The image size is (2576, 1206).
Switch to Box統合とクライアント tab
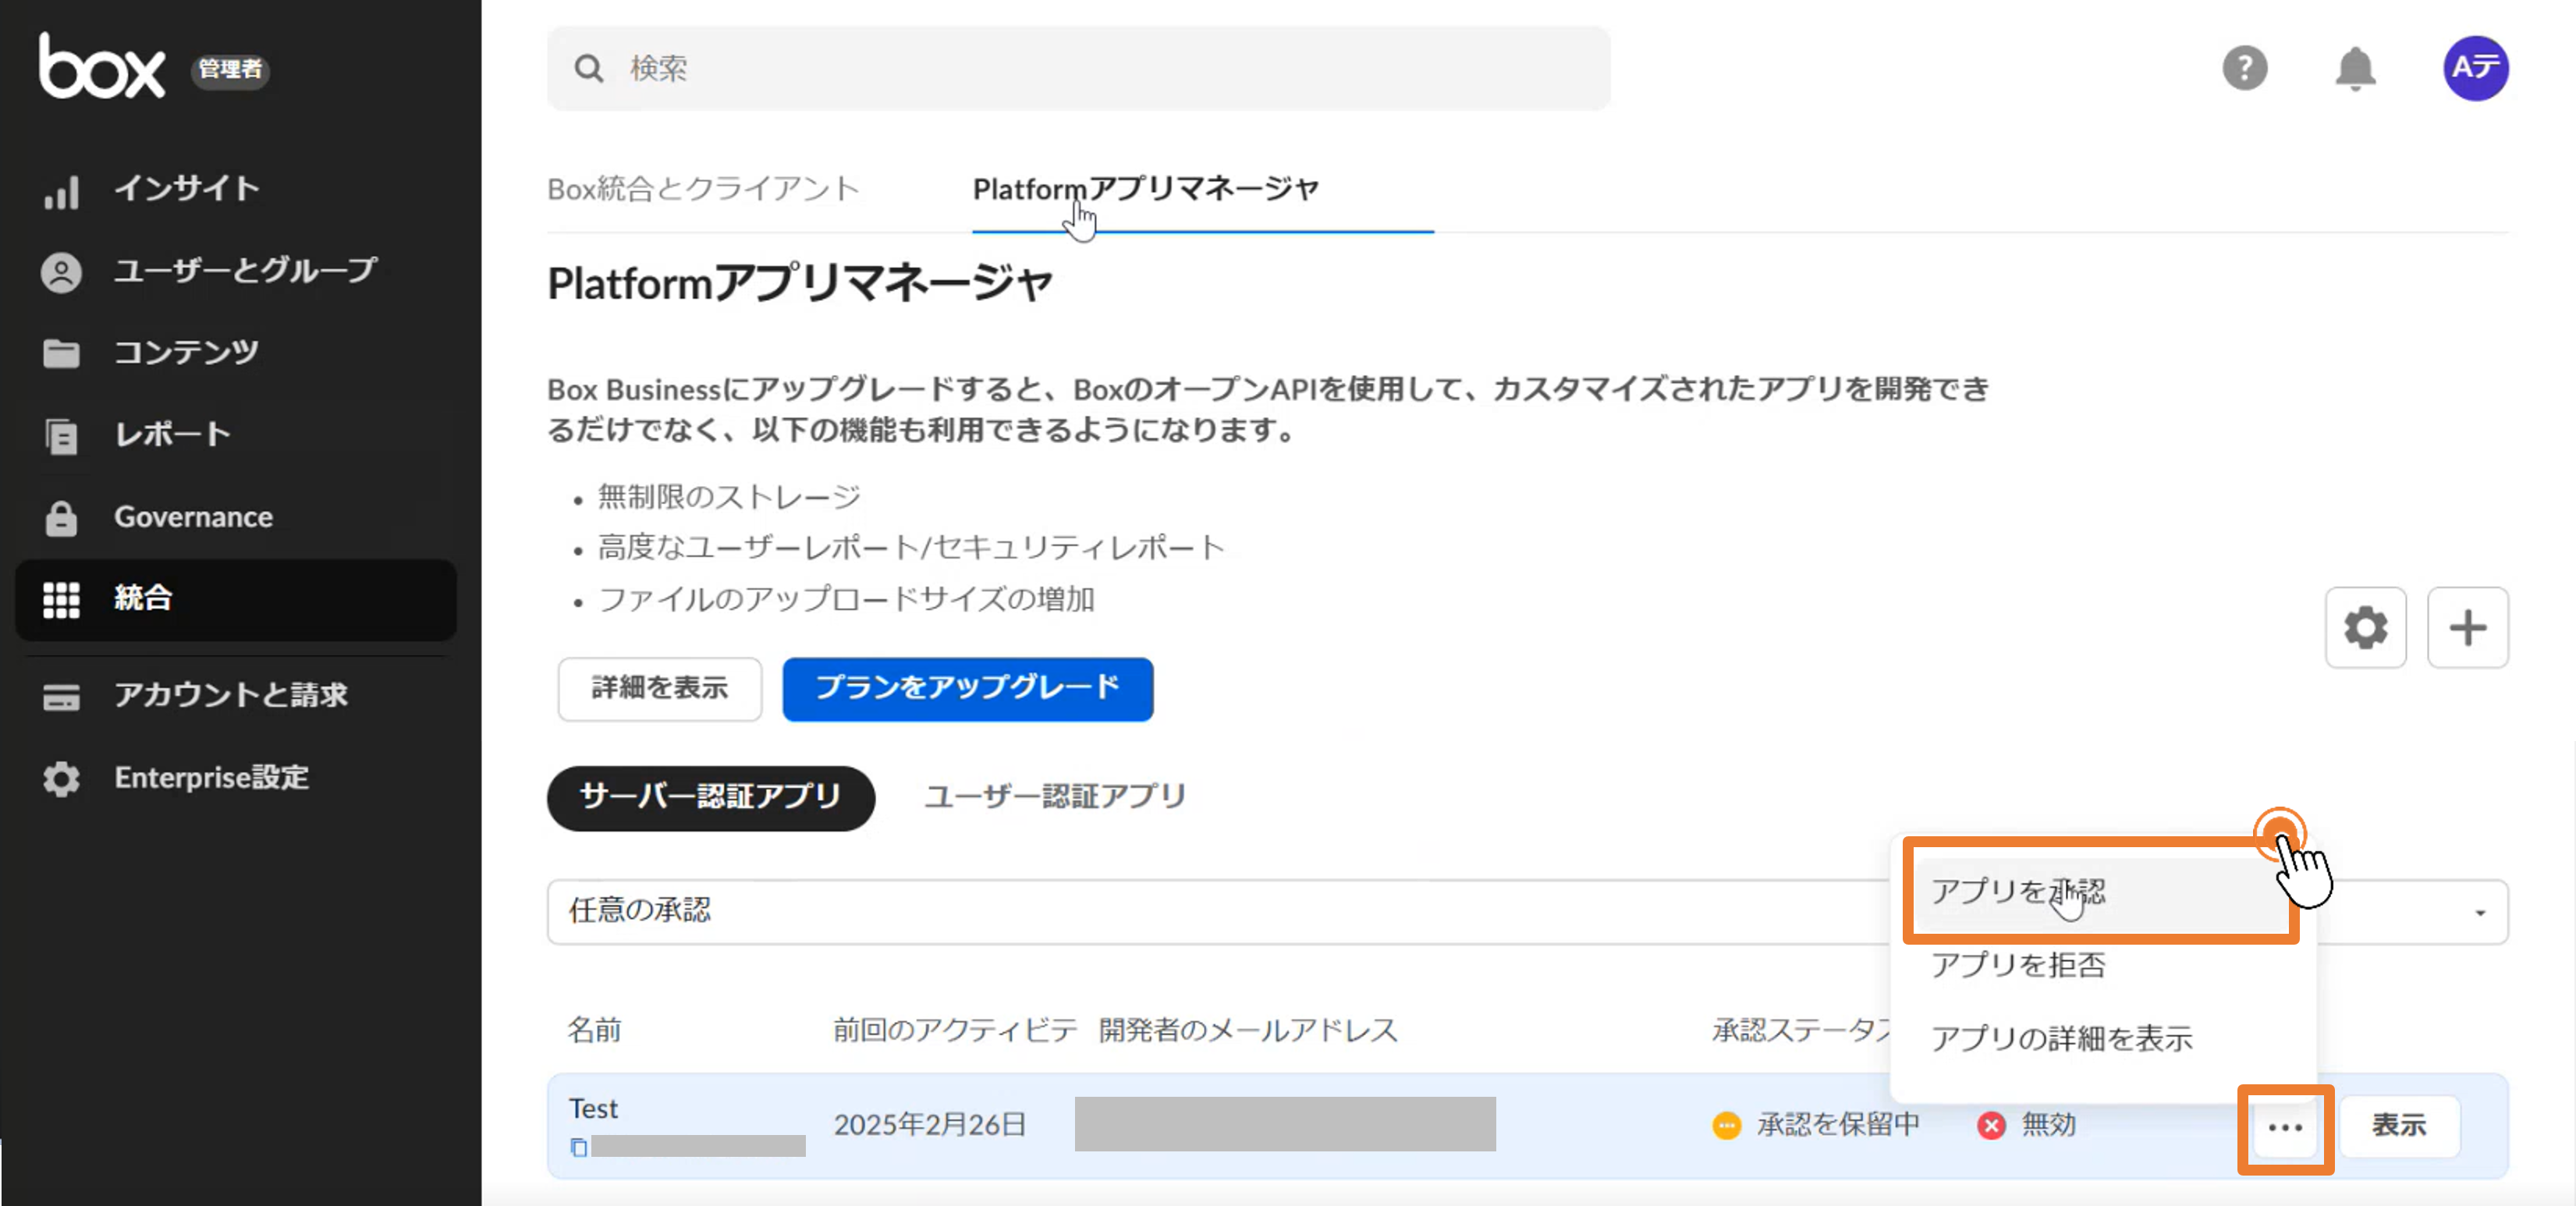coord(703,188)
